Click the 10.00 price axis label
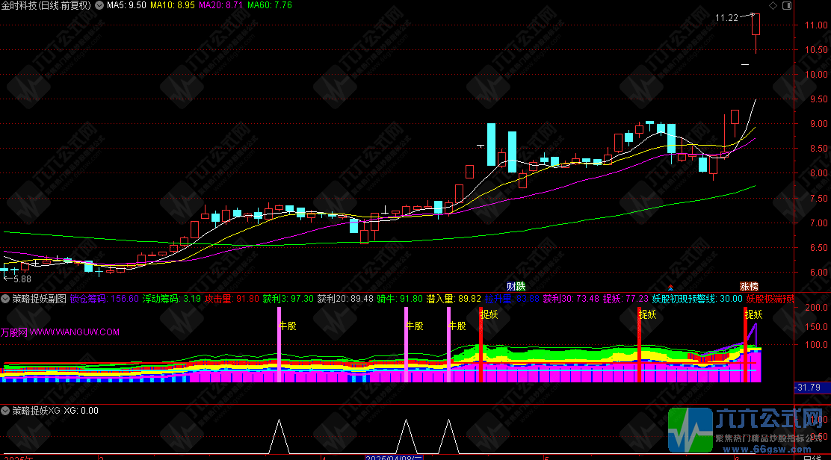831x460 pixels. coord(816,75)
